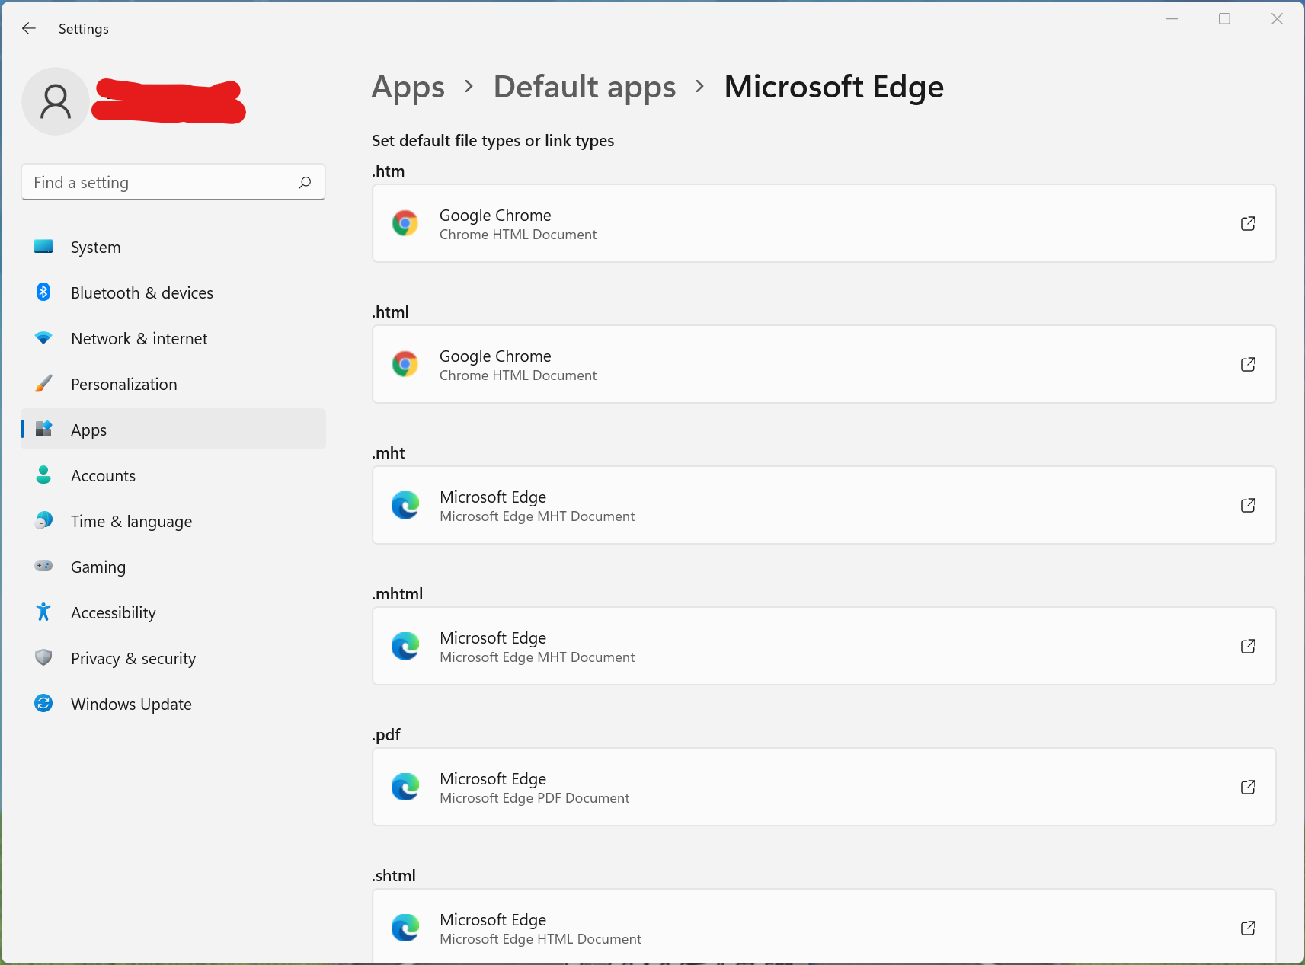This screenshot has height=965, width=1305.
Task: Minimize the Settings window
Action: click(1172, 19)
